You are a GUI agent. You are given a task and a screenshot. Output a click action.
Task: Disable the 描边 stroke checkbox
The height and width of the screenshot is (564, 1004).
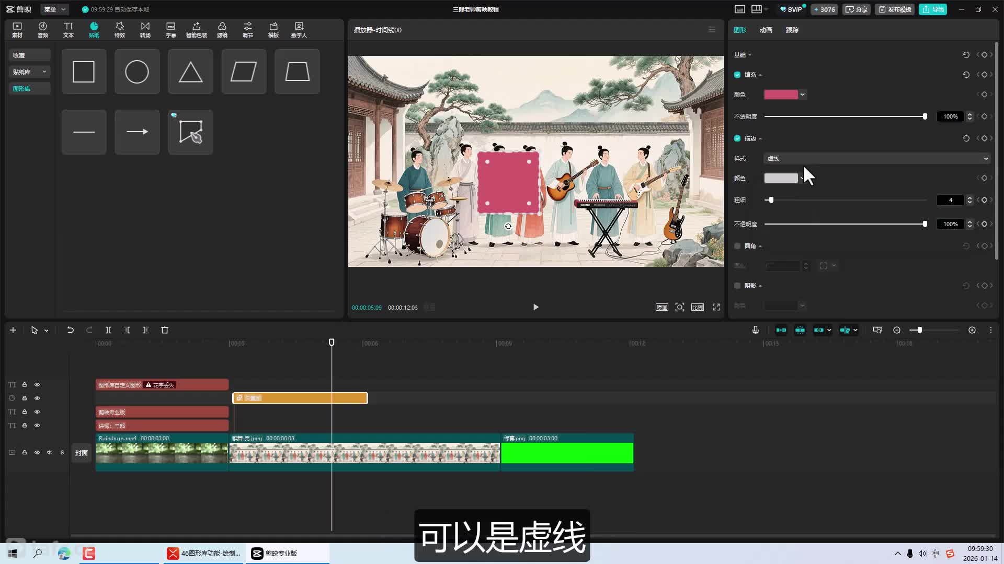[x=737, y=138]
